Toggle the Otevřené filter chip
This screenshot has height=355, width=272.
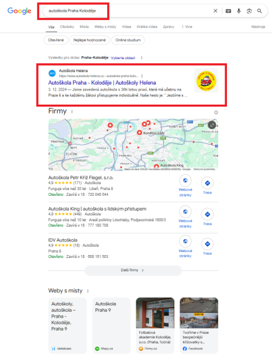pyautogui.click(x=56, y=40)
